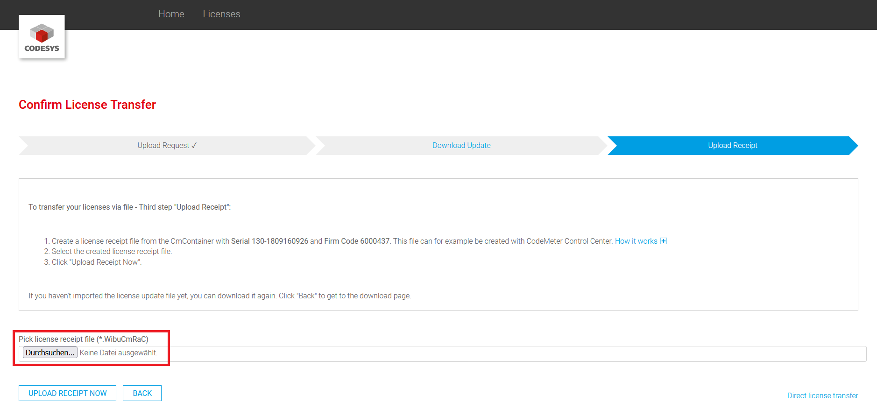Go to the Licenses menu

(221, 14)
